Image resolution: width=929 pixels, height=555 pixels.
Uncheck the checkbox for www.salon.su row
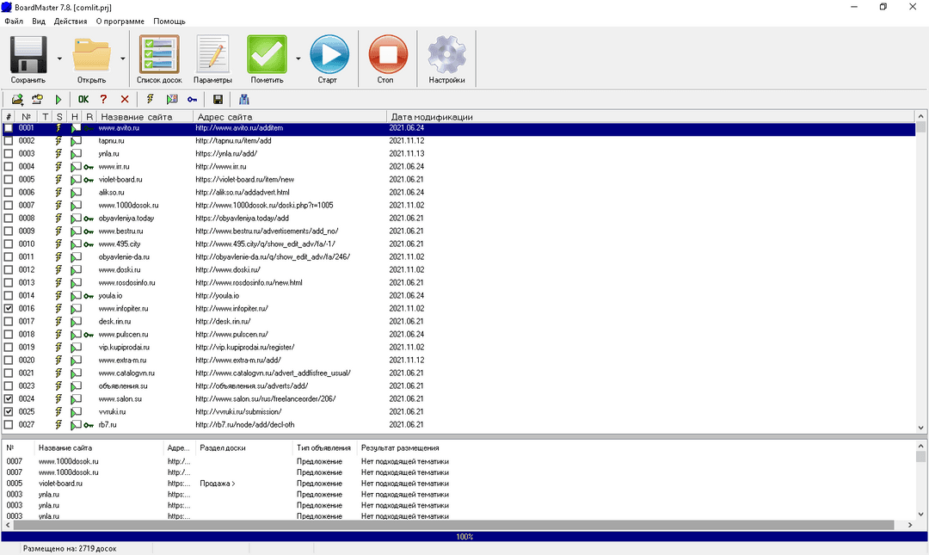(x=9, y=399)
